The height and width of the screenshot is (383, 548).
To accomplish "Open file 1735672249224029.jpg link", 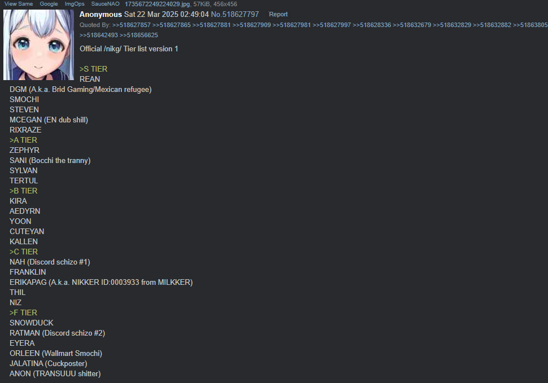I will point(157,4).
